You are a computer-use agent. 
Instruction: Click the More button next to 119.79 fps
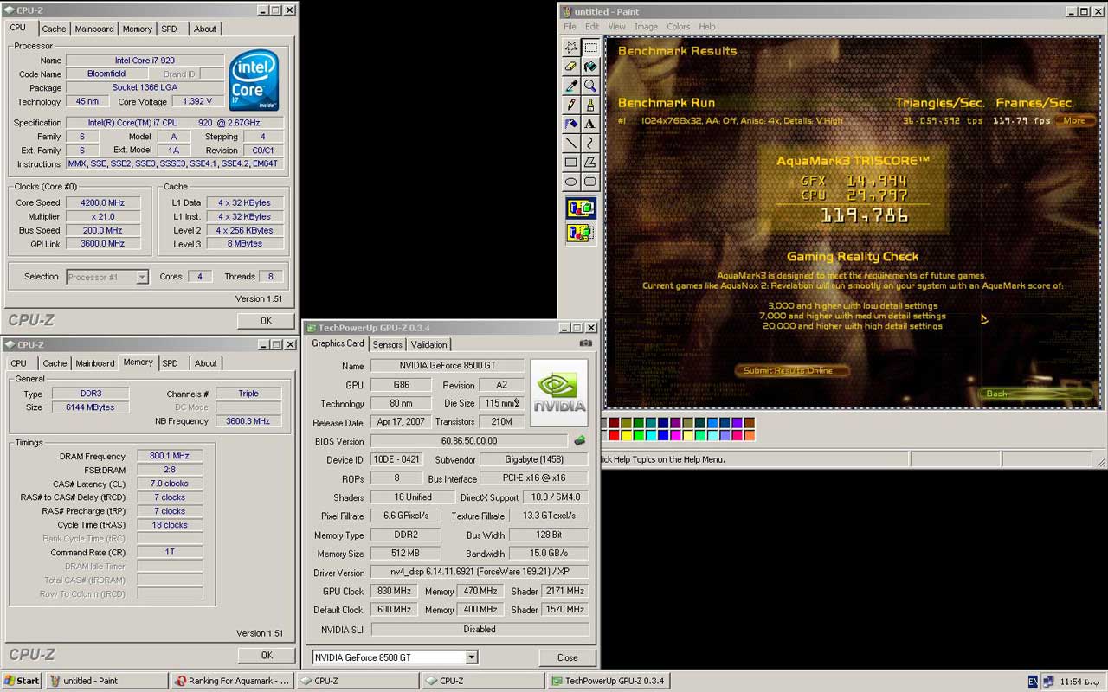click(x=1074, y=121)
